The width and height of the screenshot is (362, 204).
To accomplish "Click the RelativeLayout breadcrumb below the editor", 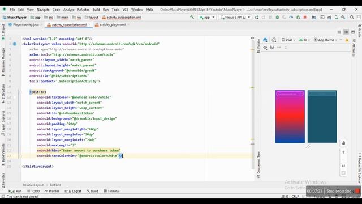I will click(x=33, y=185).
